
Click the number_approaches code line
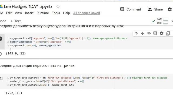pos(41,42)
